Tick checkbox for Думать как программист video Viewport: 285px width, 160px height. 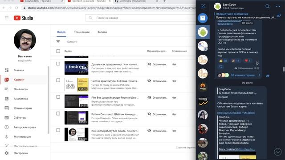pos(58,64)
